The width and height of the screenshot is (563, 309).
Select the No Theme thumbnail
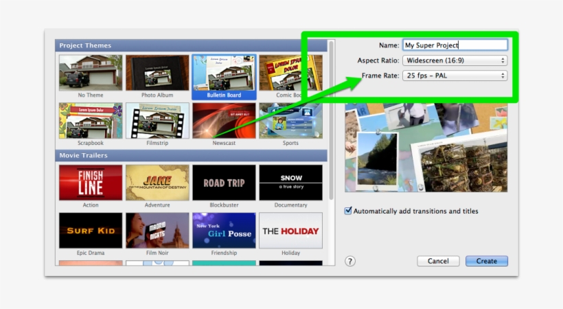pyautogui.click(x=91, y=73)
